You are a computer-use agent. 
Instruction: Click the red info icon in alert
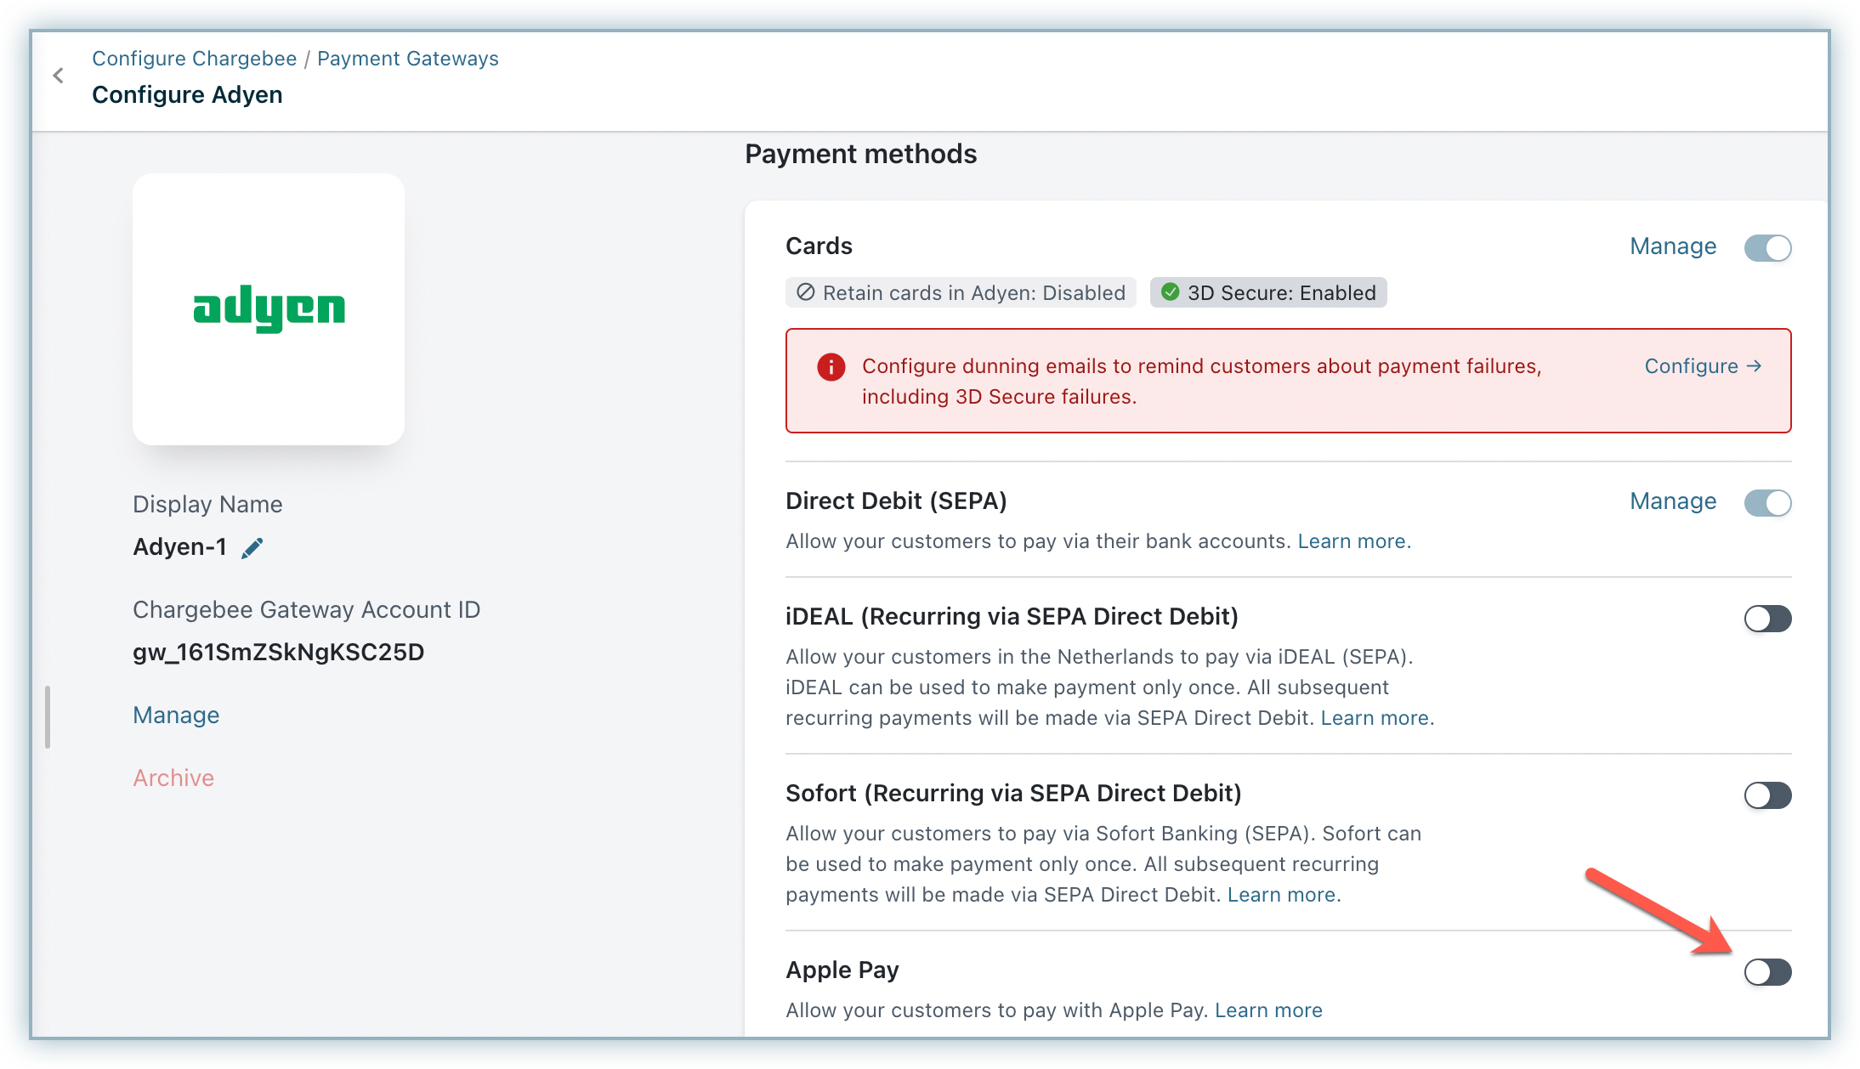[x=831, y=367]
